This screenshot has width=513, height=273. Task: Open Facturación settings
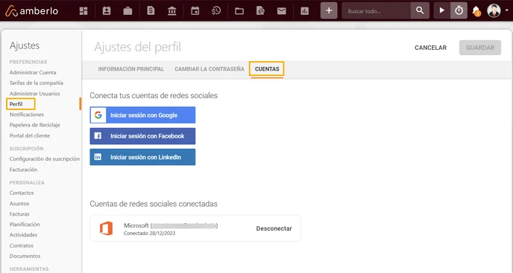pyautogui.click(x=23, y=170)
